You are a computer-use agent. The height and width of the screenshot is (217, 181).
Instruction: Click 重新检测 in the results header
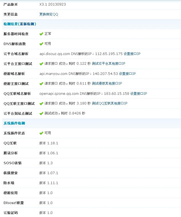pos(27,24)
